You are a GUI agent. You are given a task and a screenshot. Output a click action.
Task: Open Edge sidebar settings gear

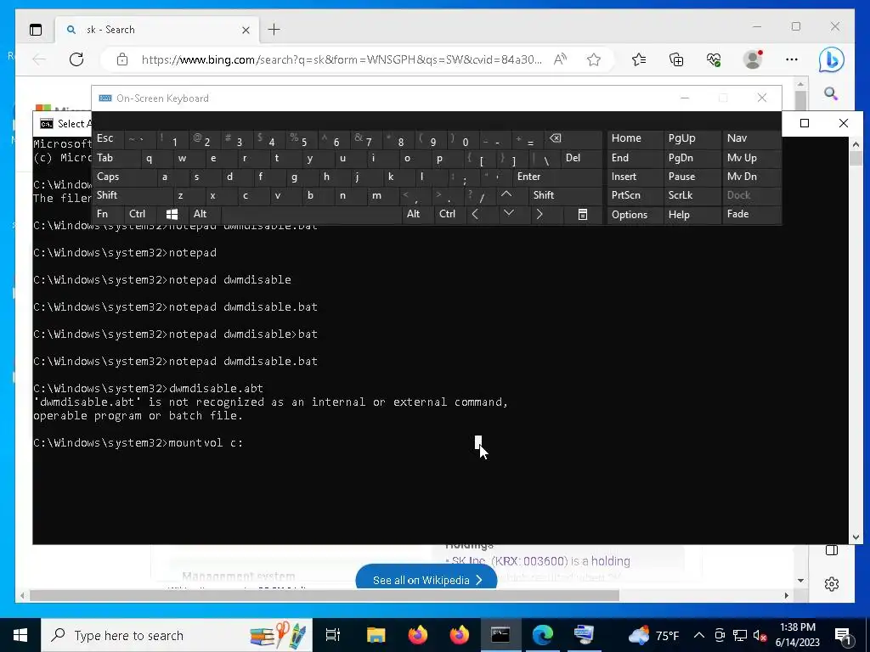(x=831, y=584)
